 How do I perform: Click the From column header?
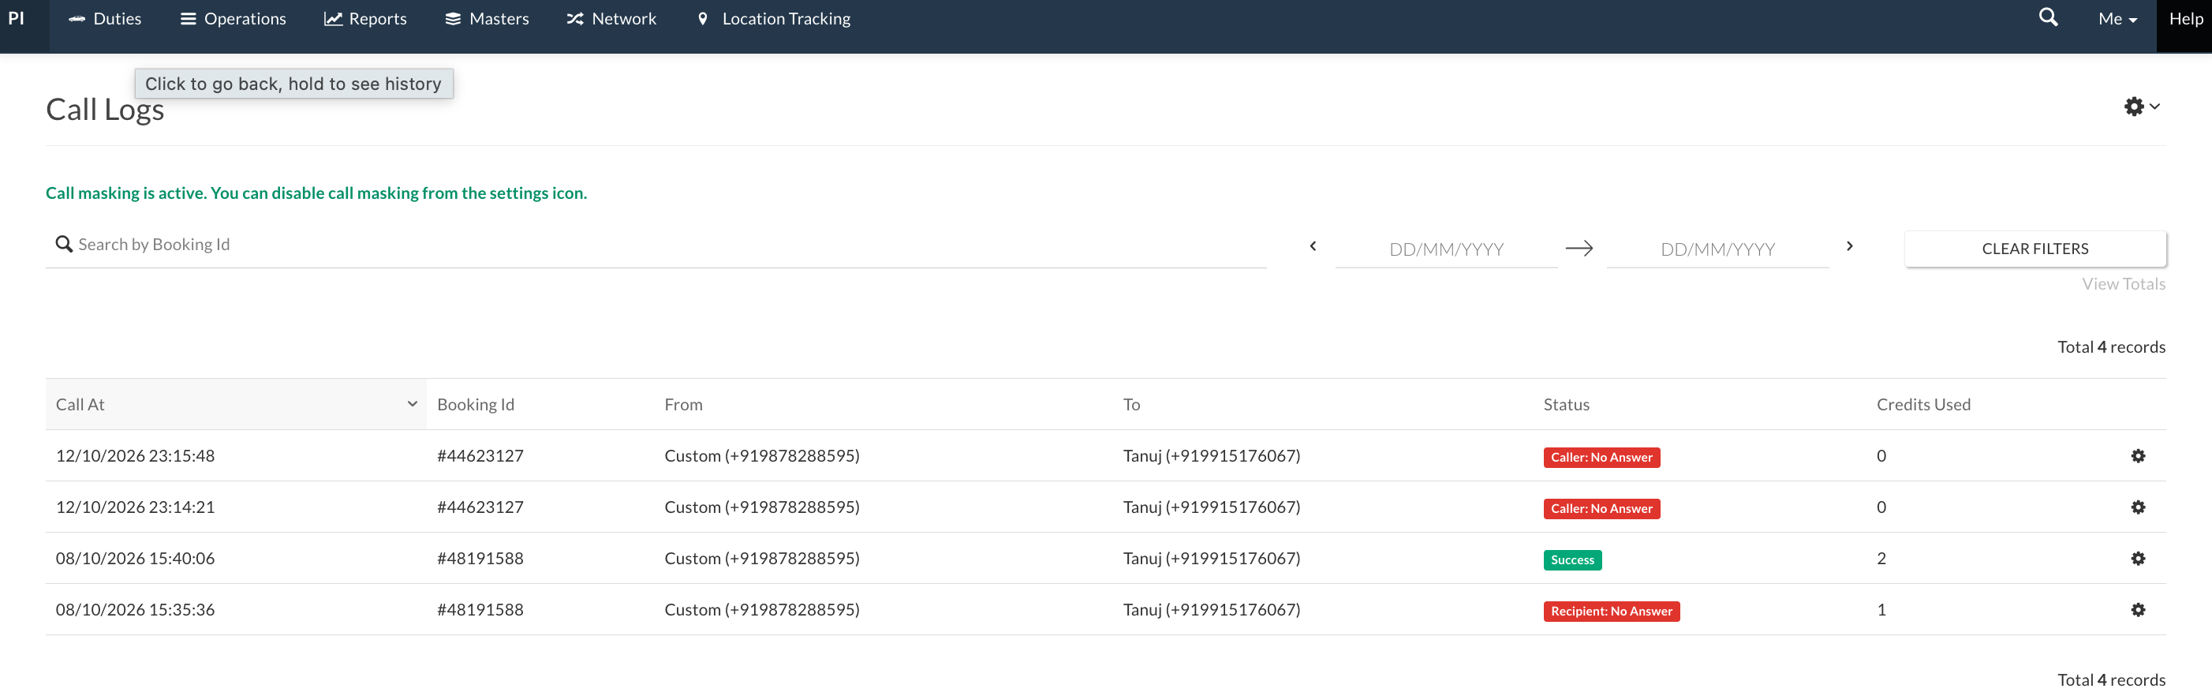[x=683, y=405]
